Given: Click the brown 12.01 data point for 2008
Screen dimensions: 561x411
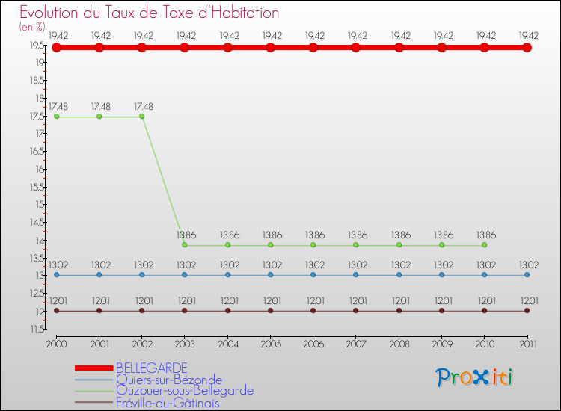Looking at the screenshot, I should click(x=399, y=311).
